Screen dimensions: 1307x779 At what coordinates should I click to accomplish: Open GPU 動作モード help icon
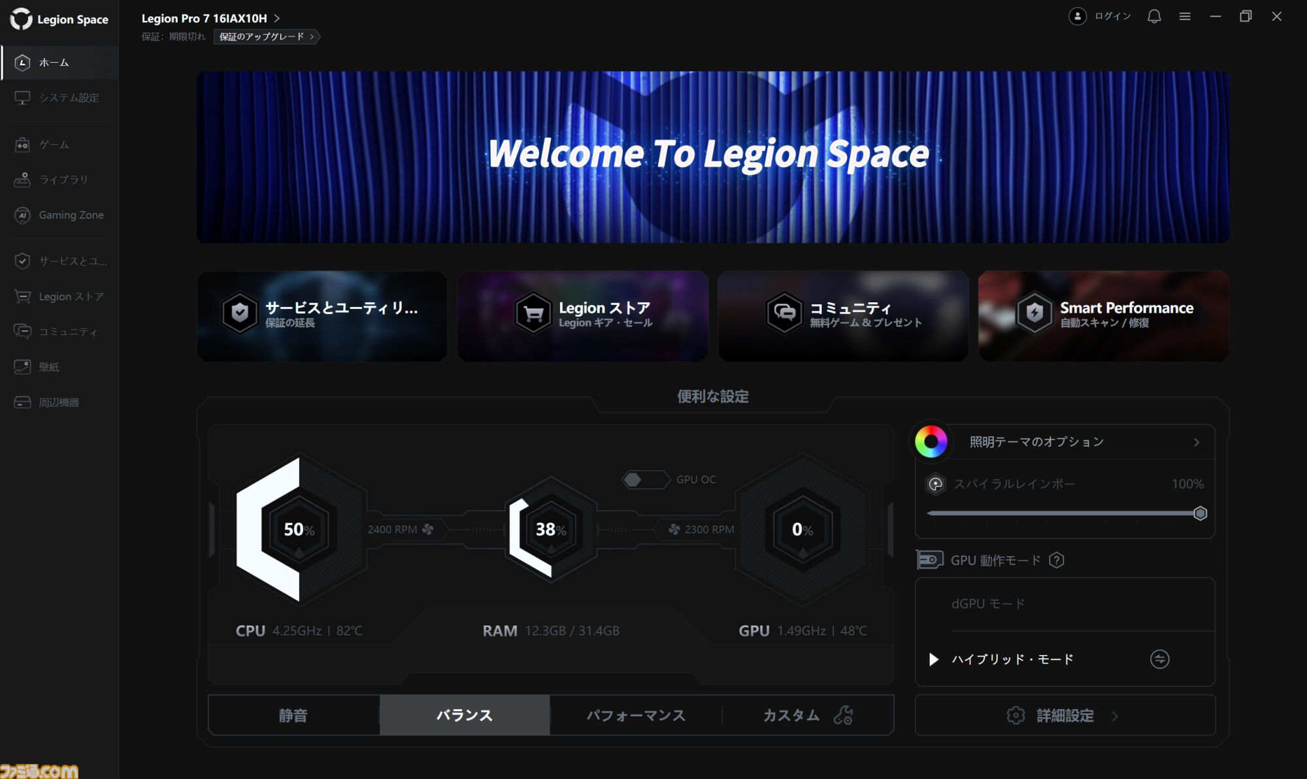coord(1057,560)
